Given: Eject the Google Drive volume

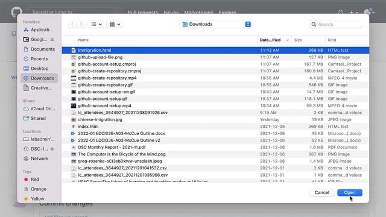Looking at the screenshot, I should [x=52, y=39].
